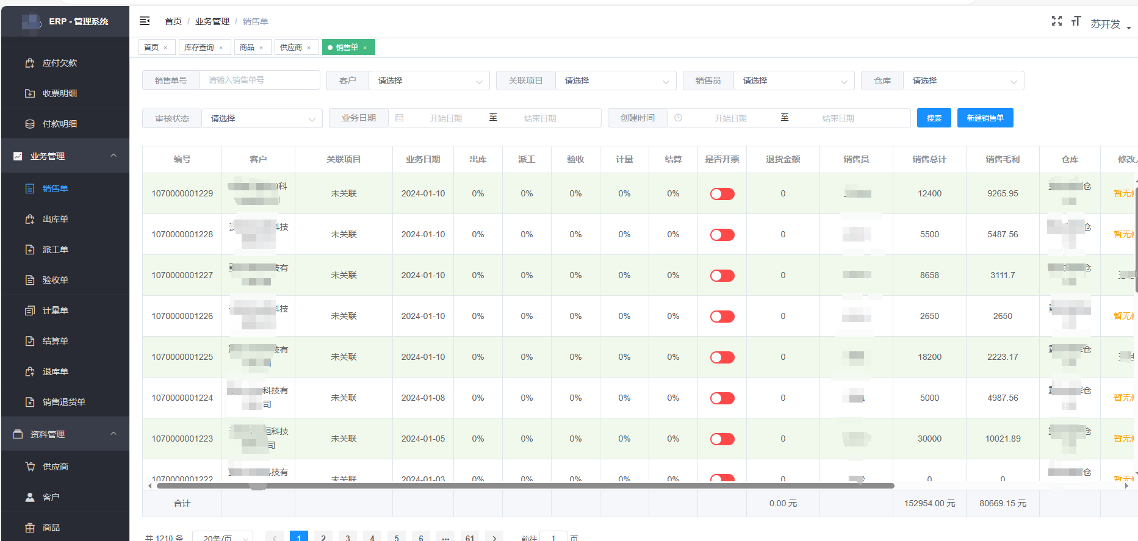This screenshot has width=1138, height=541.
Task: Toggle 是否开票 for order 1070000001227
Action: pyautogui.click(x=722, y=276)
